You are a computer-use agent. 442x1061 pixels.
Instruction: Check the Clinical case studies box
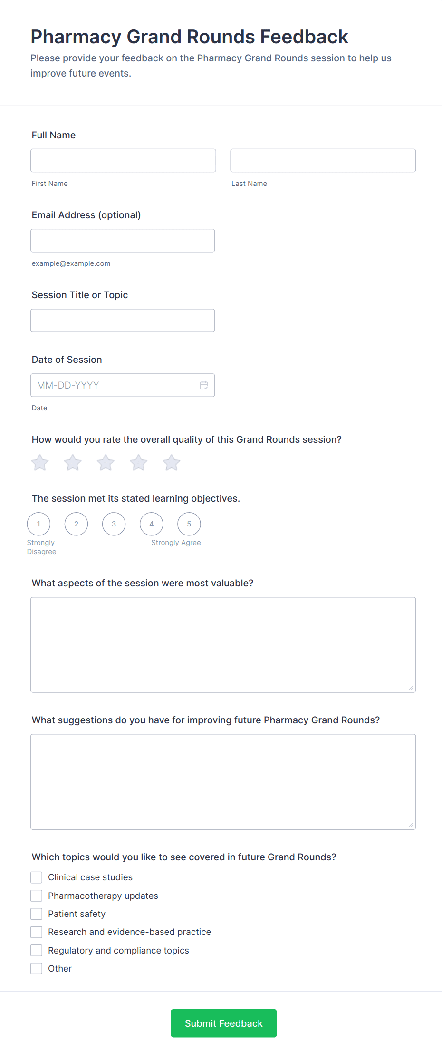pos(36,877)
